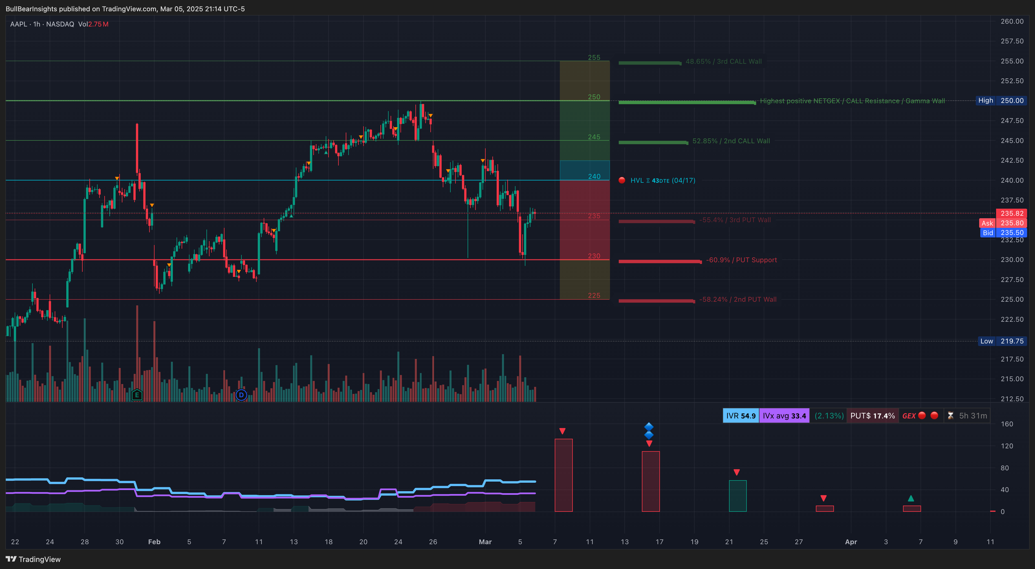Screen dimensions: 1035x569
Task: Click the Ask 235.80 price tag
Action: (1003, 223)
